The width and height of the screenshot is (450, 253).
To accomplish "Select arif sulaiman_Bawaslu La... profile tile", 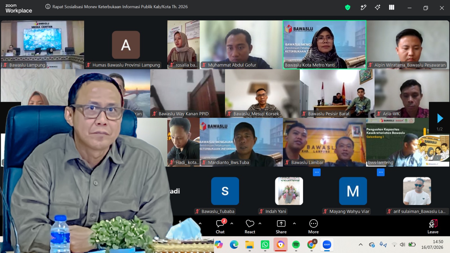I will point(417,191).
